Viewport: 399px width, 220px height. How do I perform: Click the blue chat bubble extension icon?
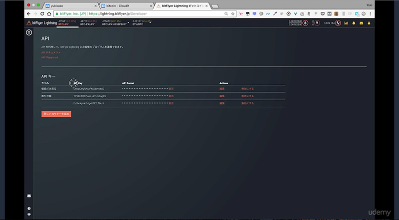click(254, 14)
